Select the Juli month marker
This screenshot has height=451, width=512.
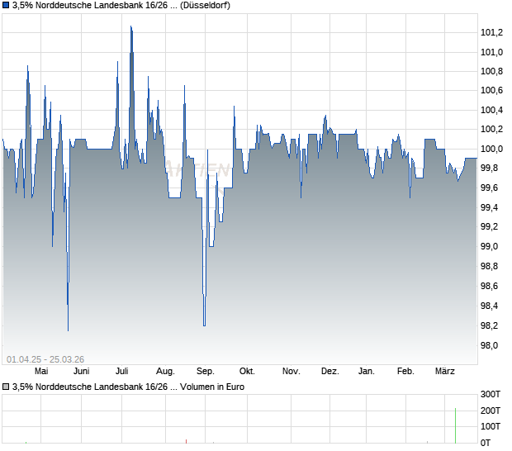(121, 371)
